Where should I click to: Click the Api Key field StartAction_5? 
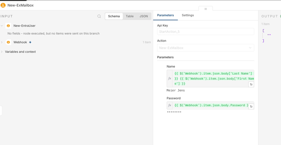(206, 31)
